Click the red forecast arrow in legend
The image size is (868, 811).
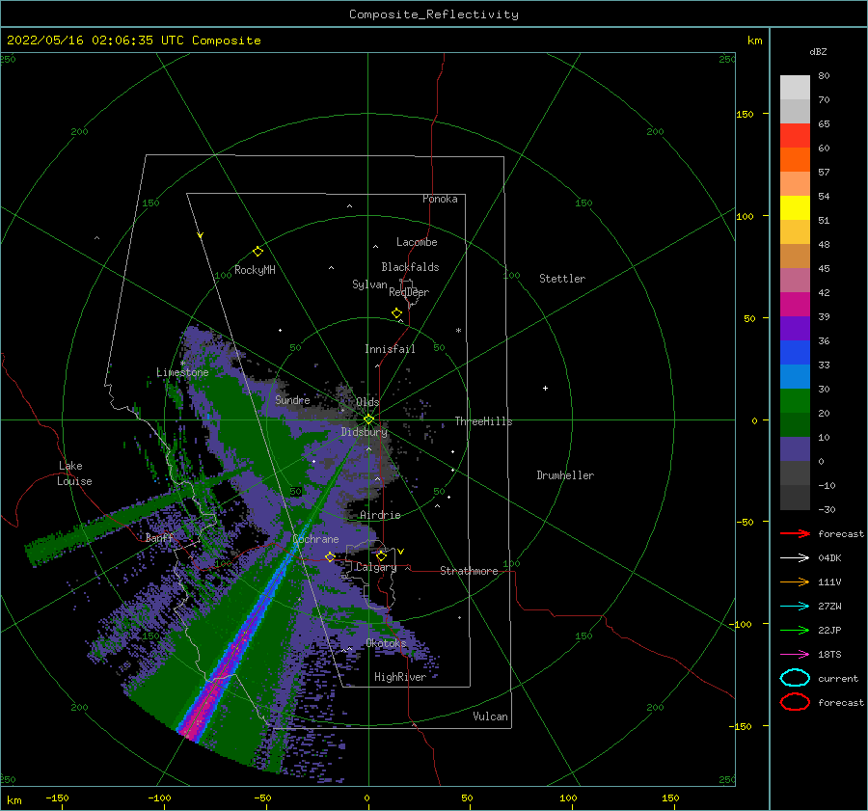pos(795,533)
